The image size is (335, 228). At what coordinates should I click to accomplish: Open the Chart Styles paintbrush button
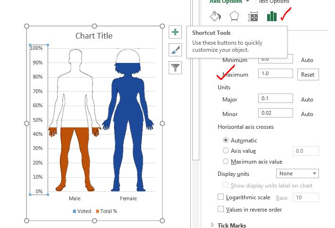coord(175,50)
